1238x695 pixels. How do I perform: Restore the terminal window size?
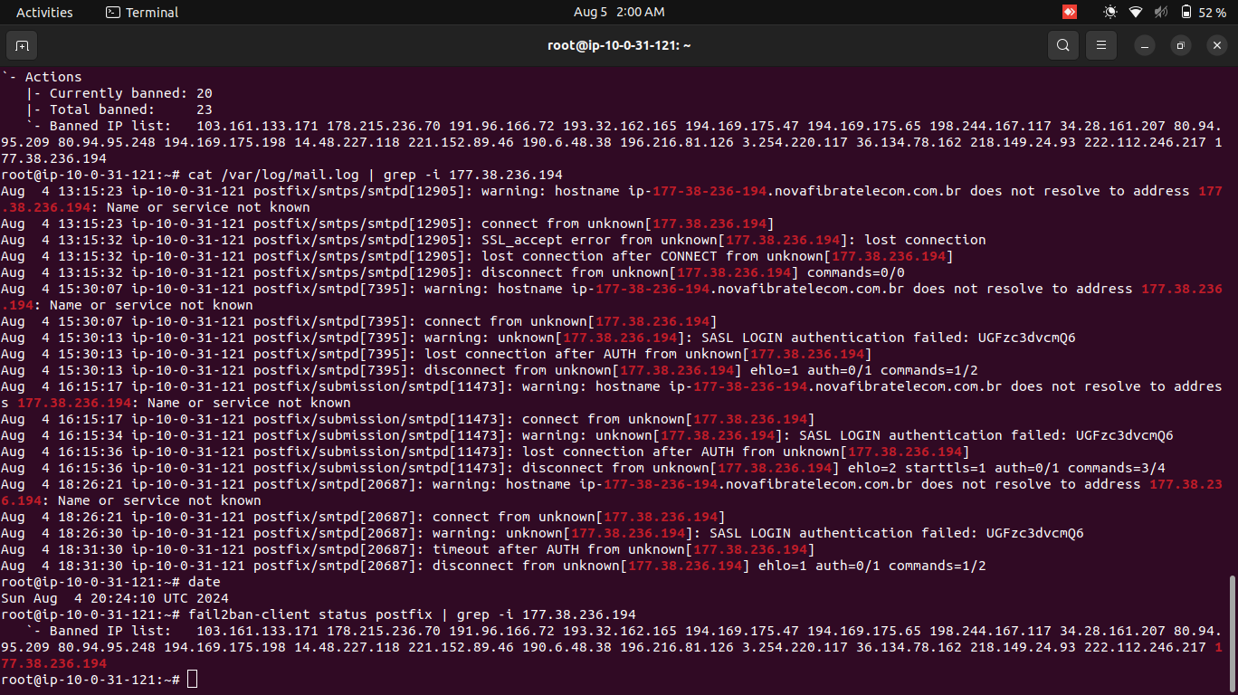(x=1181, y=45)
